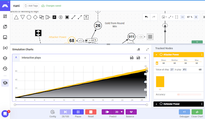205x119 pixels.
Task: Toggle fullscreen canvas view
Action: tap(177, 17)
